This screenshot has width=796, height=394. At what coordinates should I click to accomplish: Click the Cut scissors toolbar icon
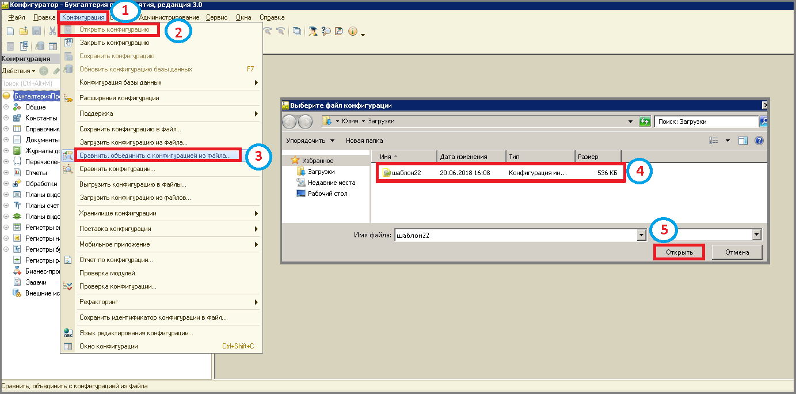[52, 31]
